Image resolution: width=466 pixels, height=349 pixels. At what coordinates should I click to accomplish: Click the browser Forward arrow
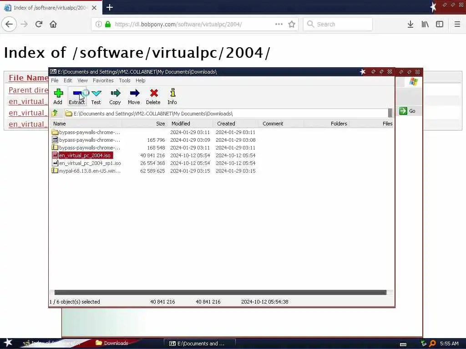24,24
